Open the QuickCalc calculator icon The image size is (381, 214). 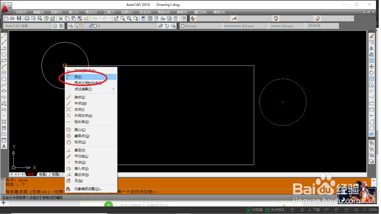tap(176, 18)
